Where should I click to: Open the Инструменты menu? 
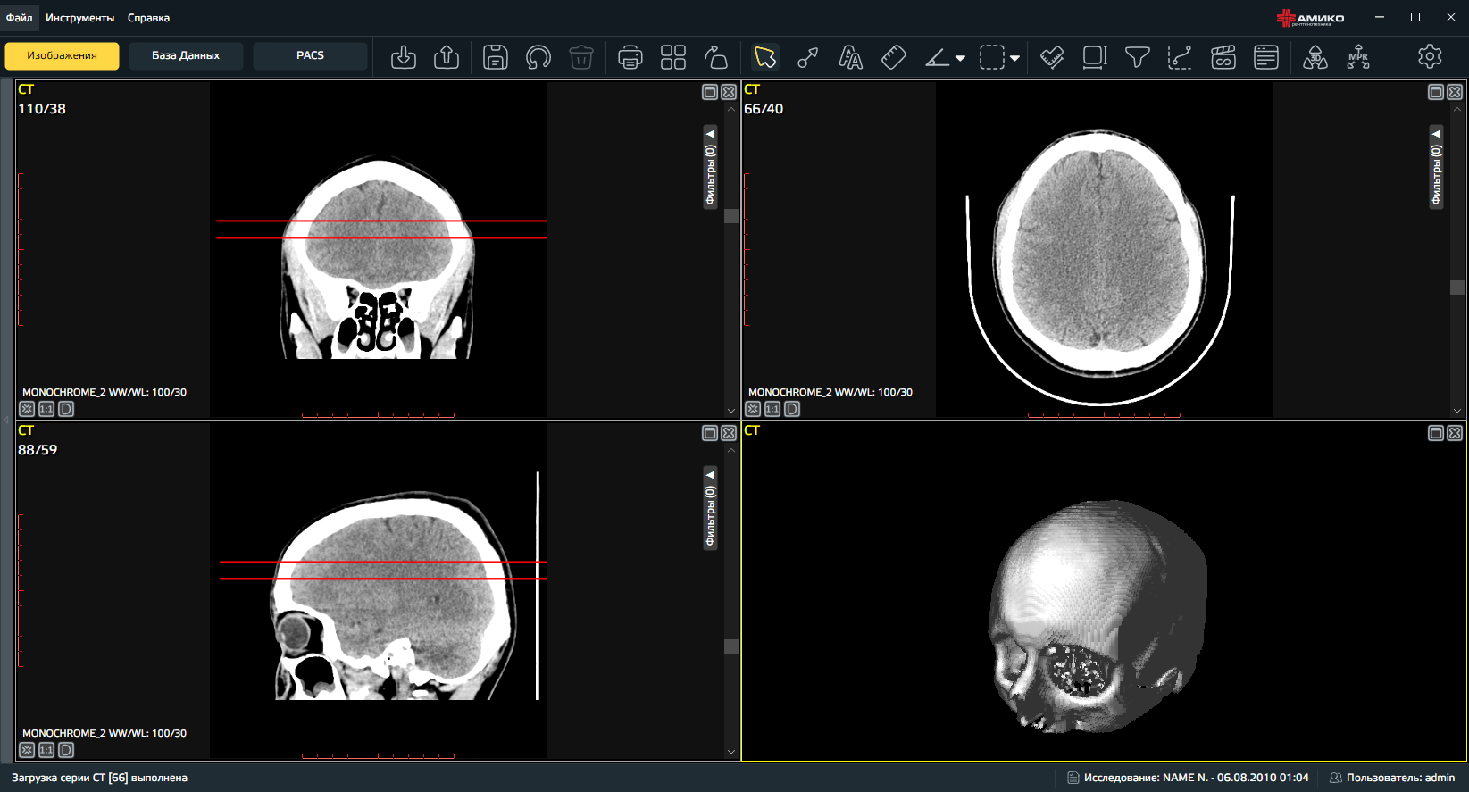point(80,18)
